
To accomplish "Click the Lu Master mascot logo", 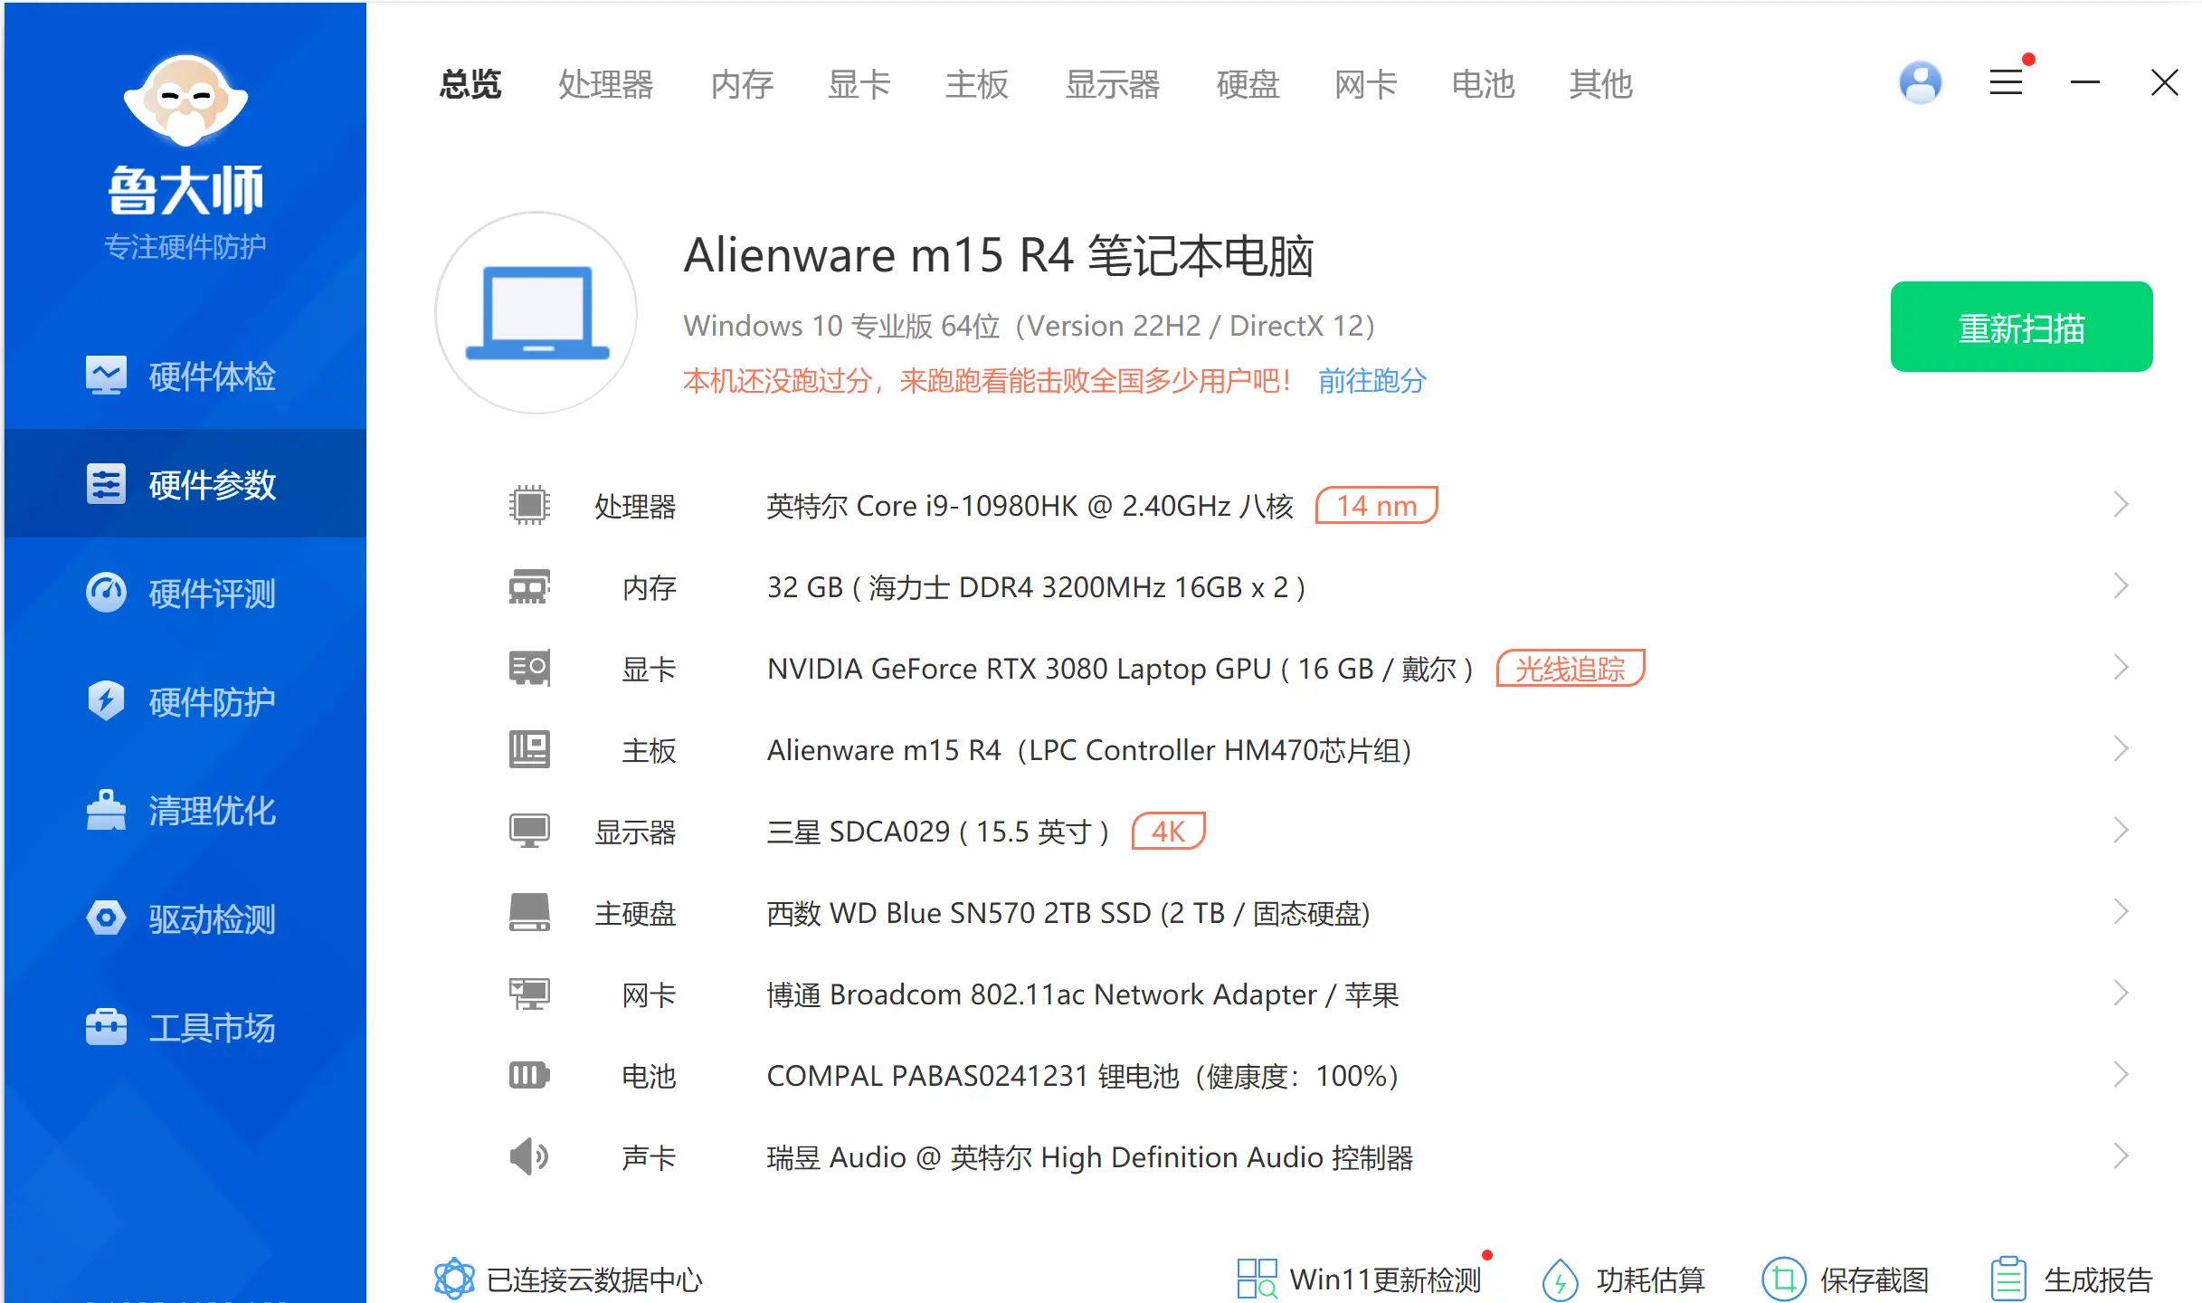I will (185, 100).
